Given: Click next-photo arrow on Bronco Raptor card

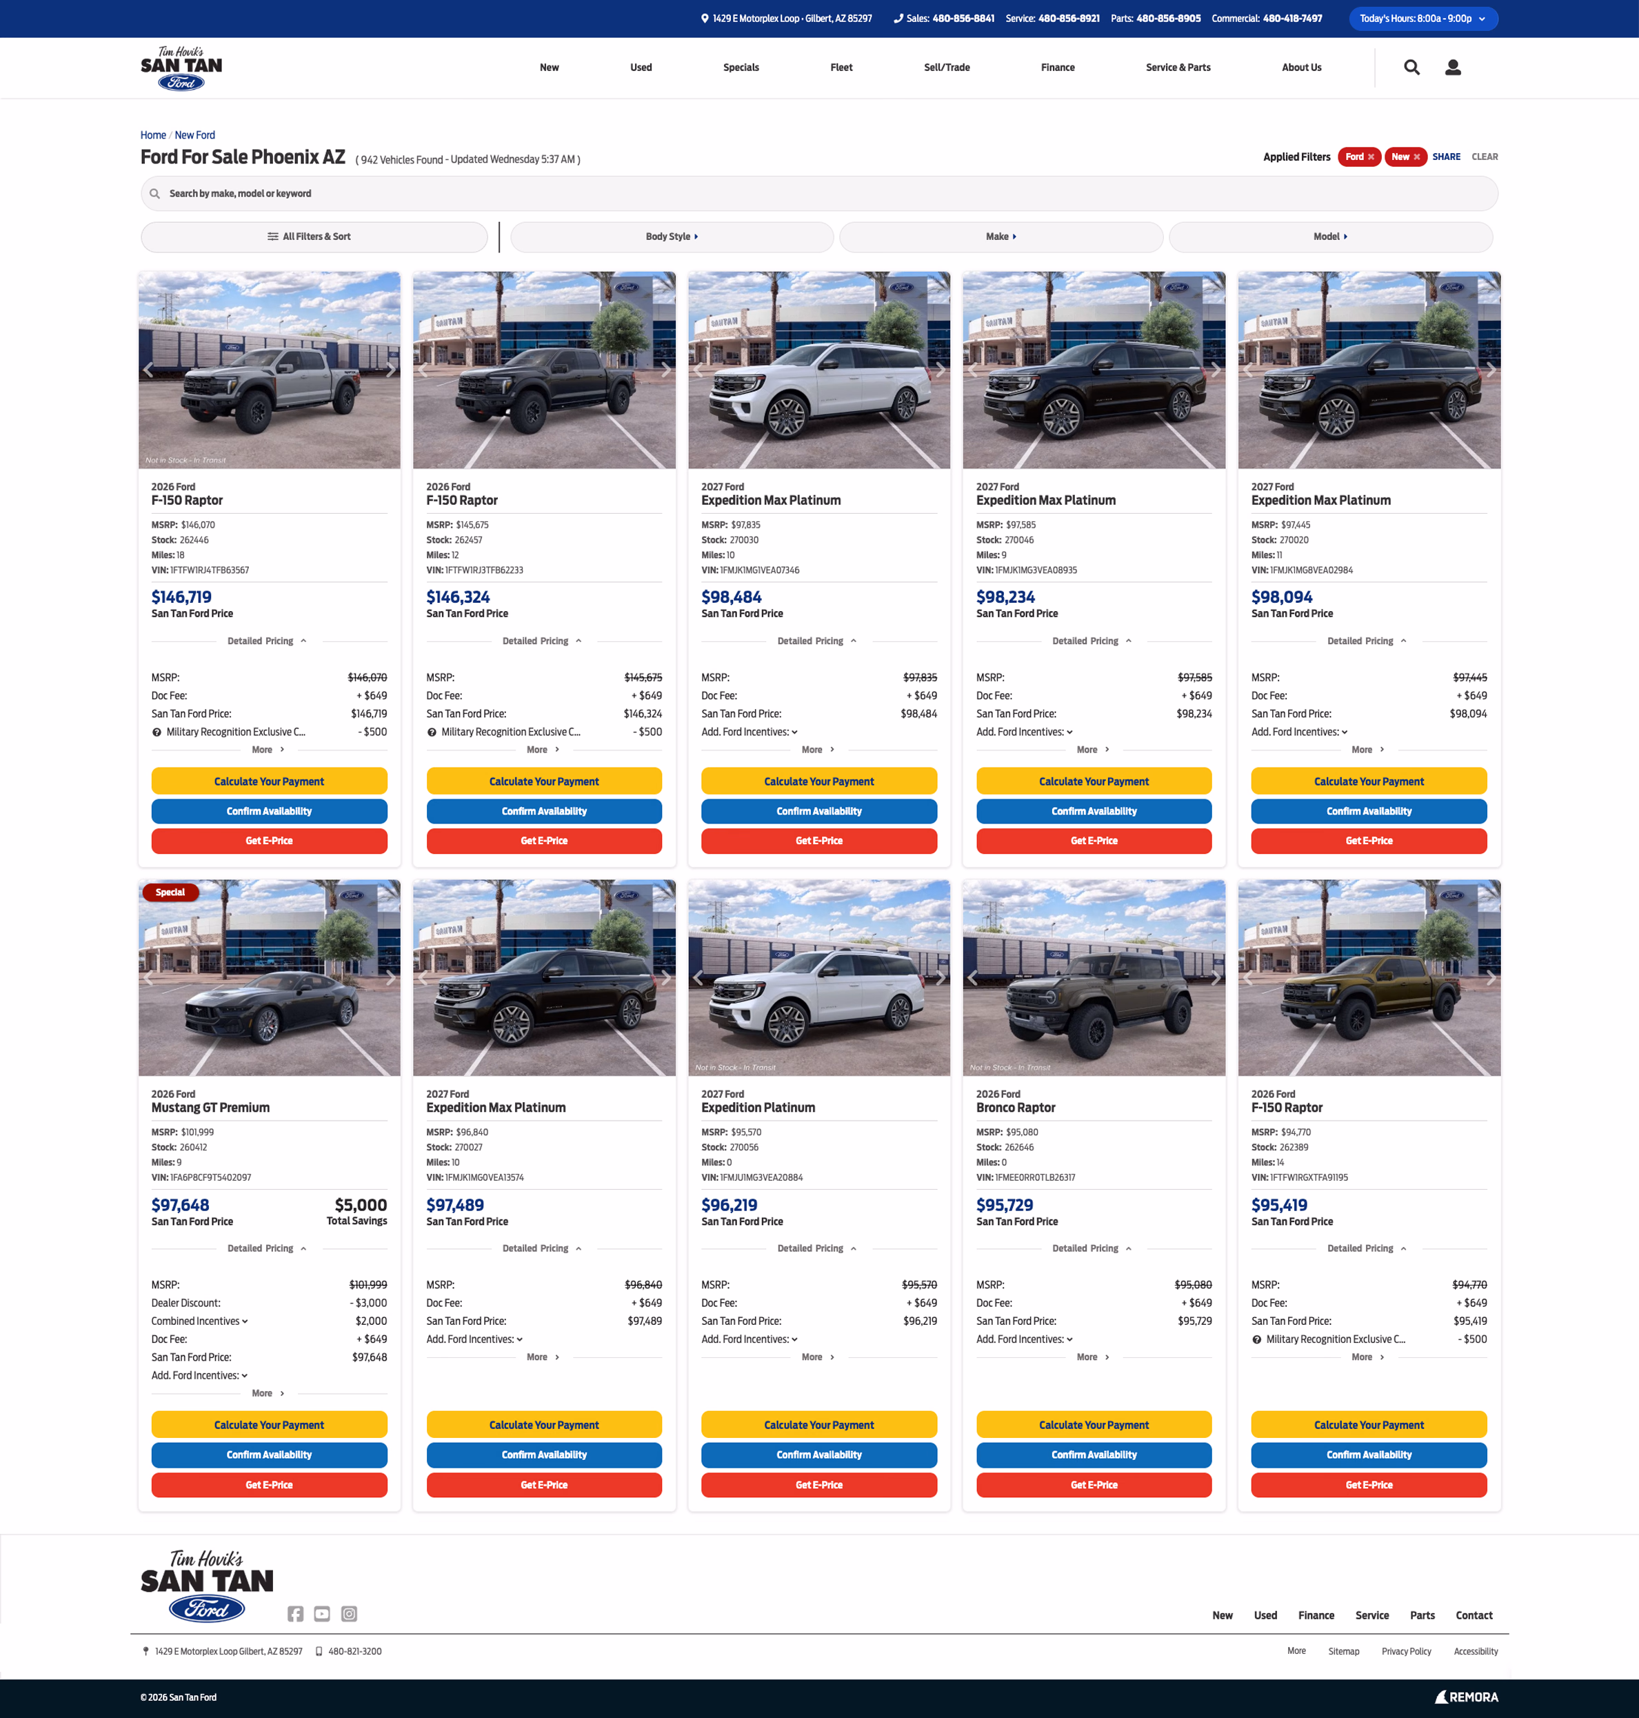Looking at the screenshot, I should pos(1214,977).
